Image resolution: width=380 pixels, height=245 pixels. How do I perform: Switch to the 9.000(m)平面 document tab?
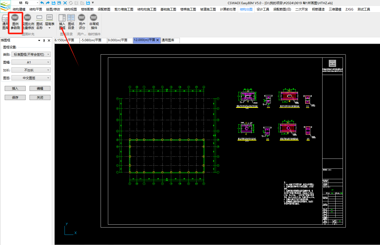(120, 40)
